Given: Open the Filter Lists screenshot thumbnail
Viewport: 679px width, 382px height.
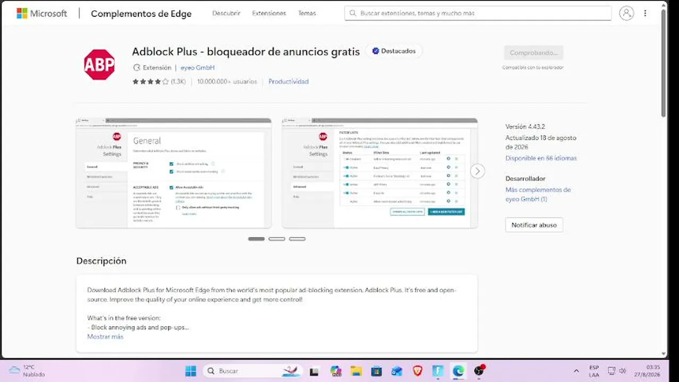Looking at the screenshot, I should click(x=380, y=173).
